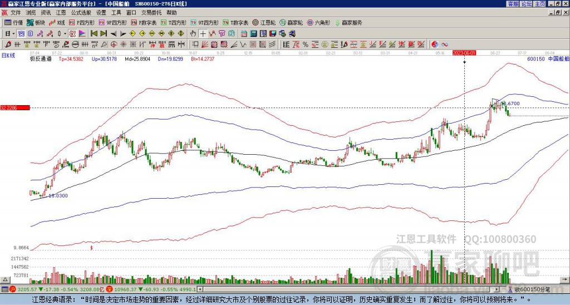Open the 六角形 hexagon tool
This screenshot has width=570, height=305.
coord(318,22)
